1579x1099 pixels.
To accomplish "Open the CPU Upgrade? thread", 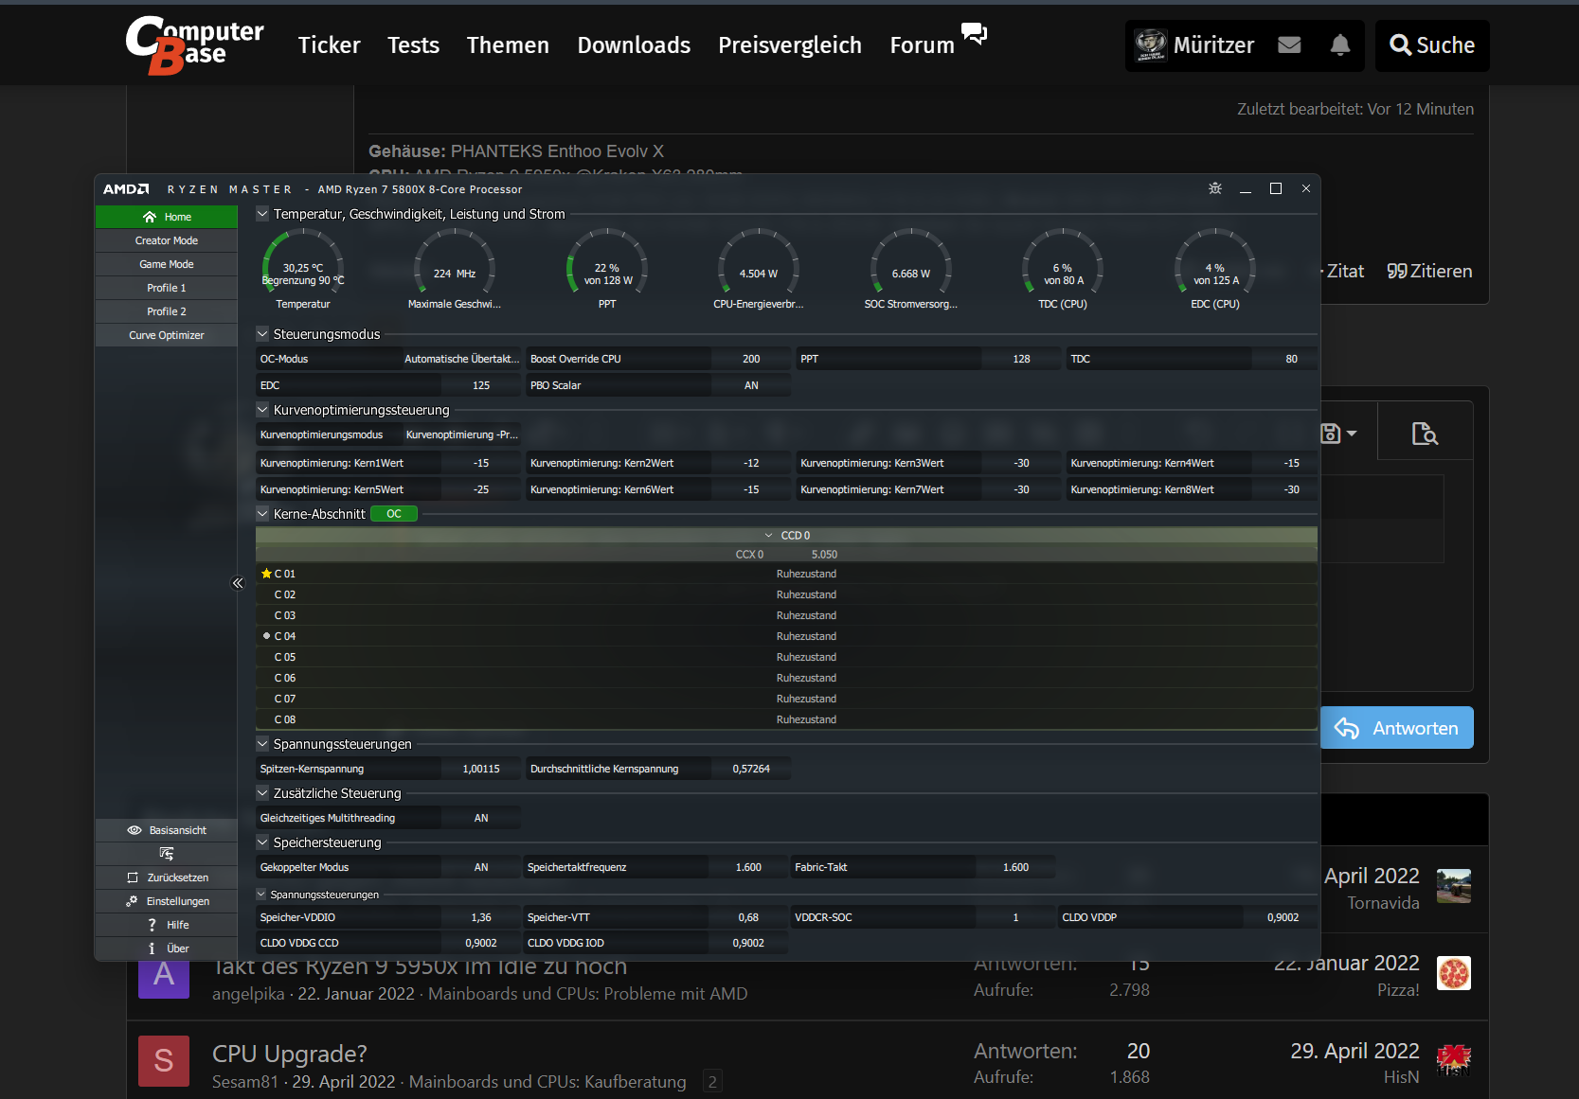I will tap(290, 1054).
